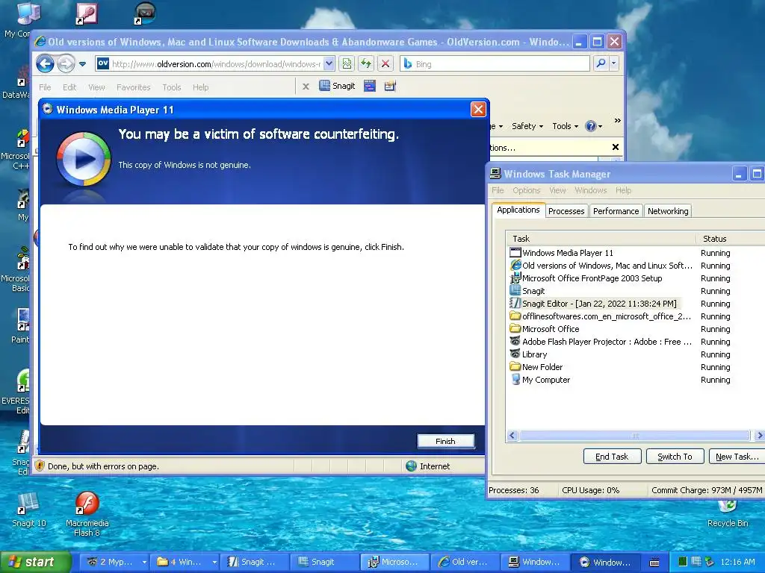Close the yellow information bar
The width and height of the screenshot is (765, 573).
616,147
